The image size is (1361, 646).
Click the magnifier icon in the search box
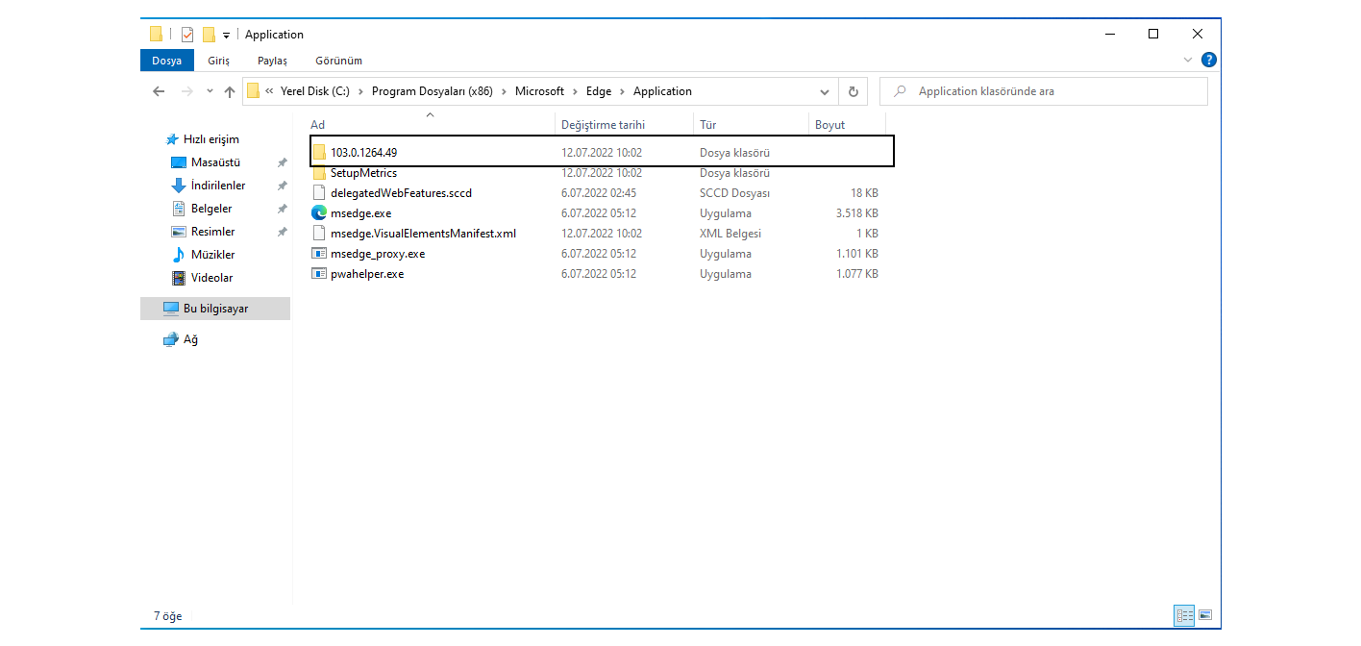tap(900, 91)
